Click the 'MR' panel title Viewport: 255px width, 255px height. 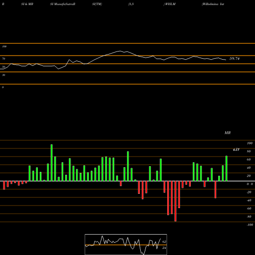[x=227, y=133]
